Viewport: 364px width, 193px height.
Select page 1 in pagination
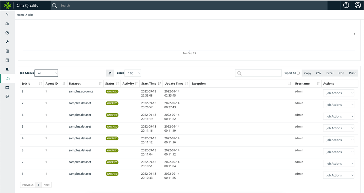pyautogui.click(x=39, y=185)
